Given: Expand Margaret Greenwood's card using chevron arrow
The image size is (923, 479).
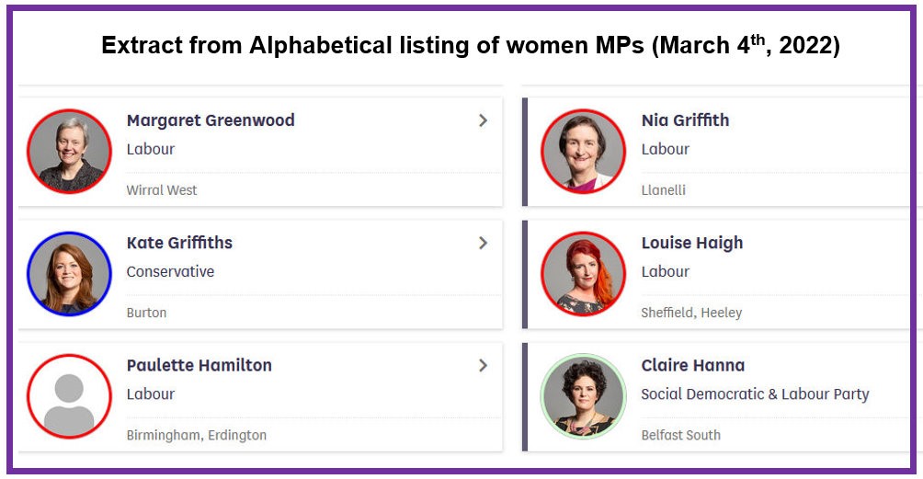Looking at the screenshot, I should click(483, 120).
